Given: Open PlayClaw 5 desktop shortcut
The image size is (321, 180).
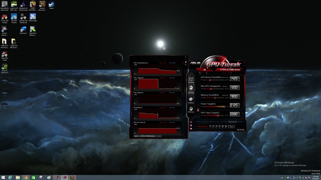Looking at the screenshot, I should pos(23,30).
